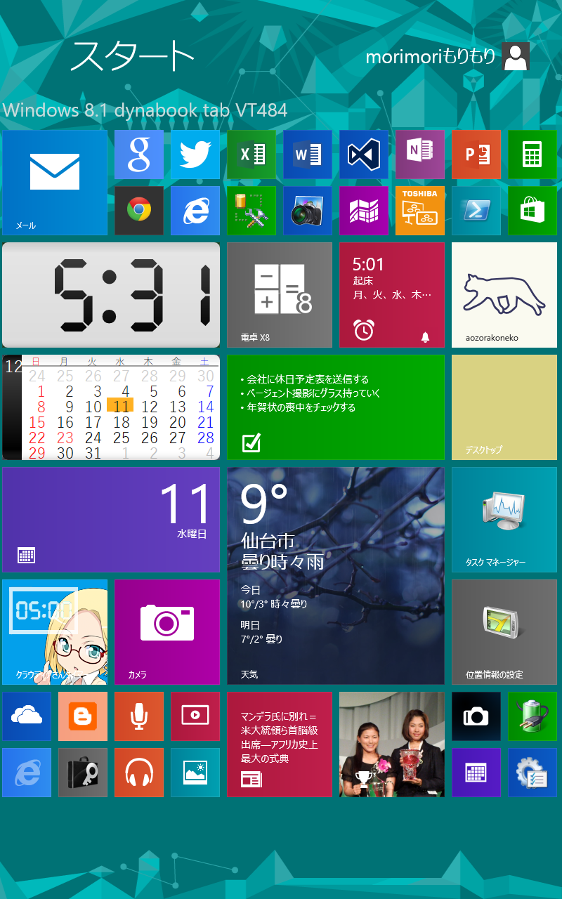
Task: Open the sports trophy photo tile
Action: [392, 744]
